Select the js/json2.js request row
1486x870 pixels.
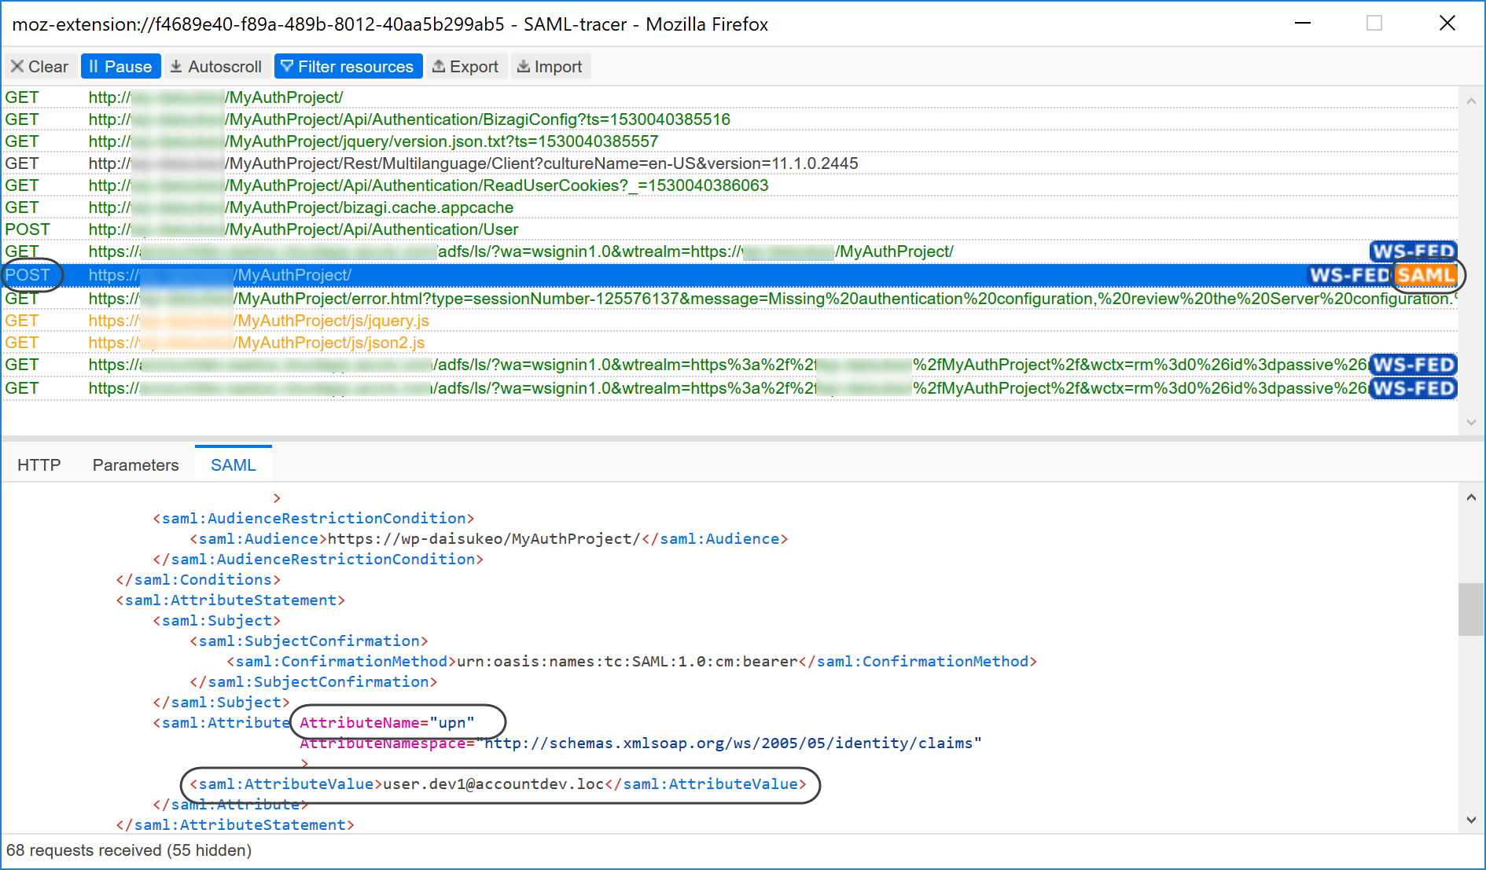[x=730, y=343]
